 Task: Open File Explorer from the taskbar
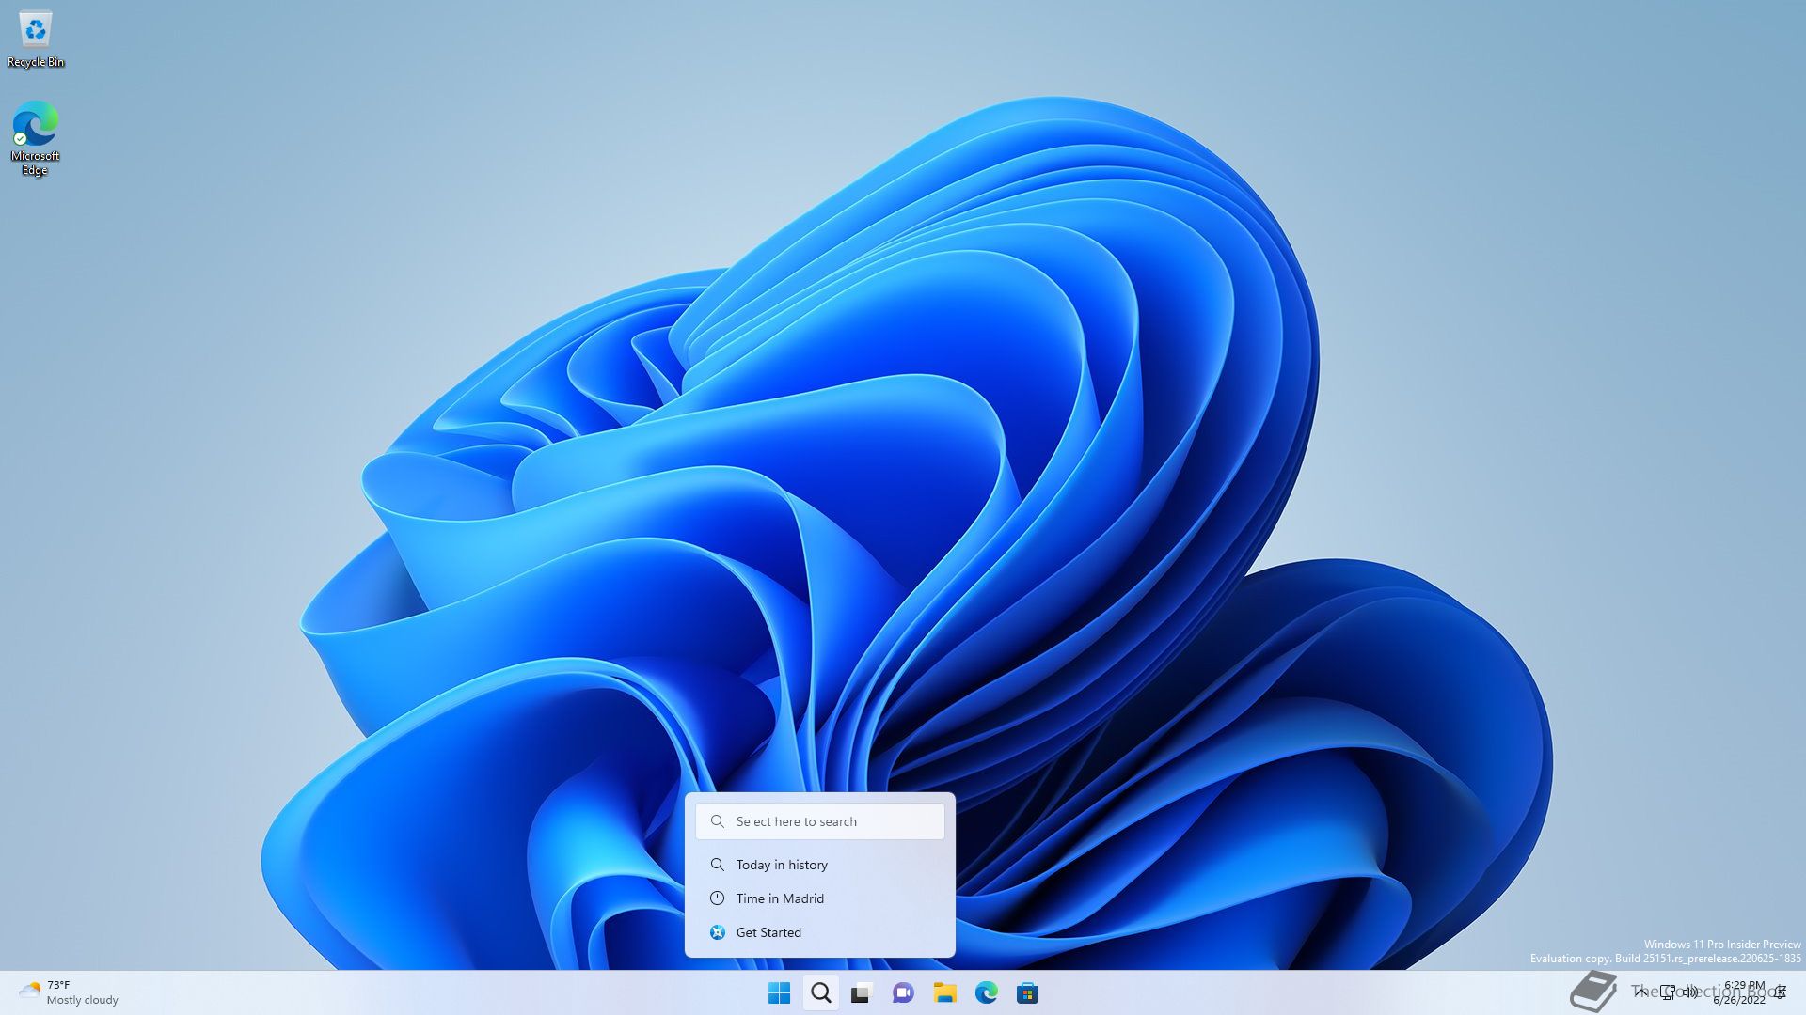(944, 992)
